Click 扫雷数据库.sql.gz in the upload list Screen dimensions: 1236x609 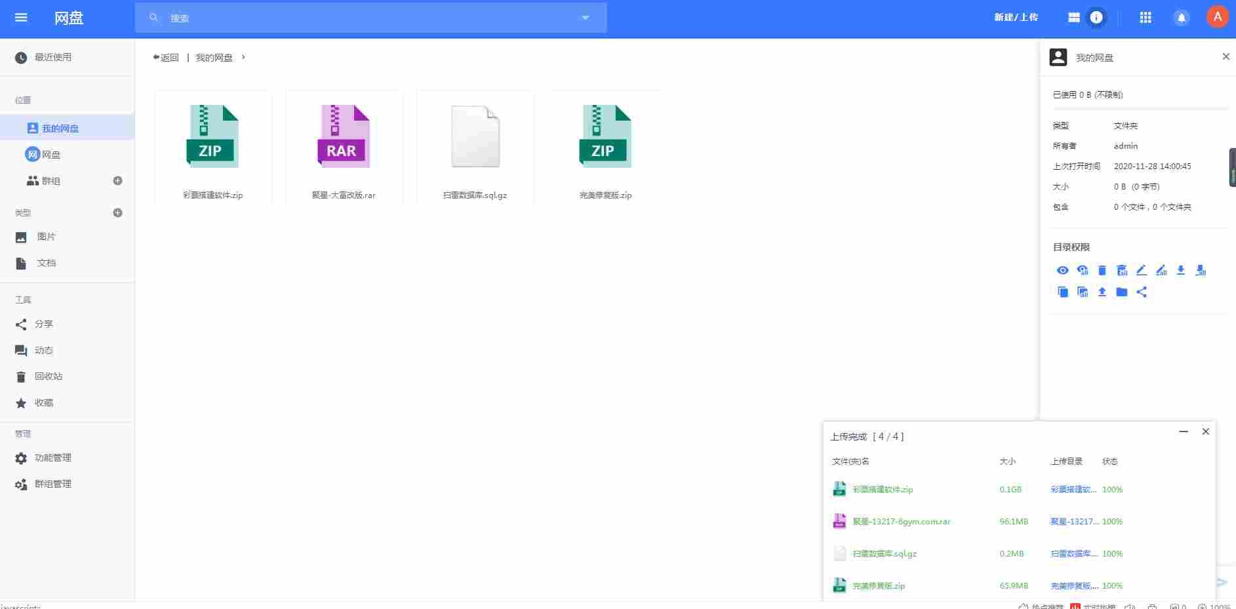(885, 554)
